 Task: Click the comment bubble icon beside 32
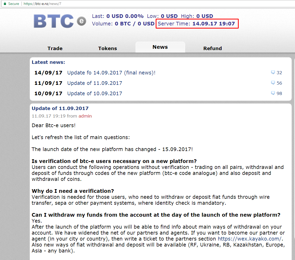tap(273, 72)
